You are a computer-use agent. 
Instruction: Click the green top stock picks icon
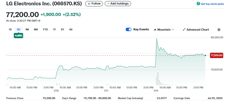[x=198, y=4]
